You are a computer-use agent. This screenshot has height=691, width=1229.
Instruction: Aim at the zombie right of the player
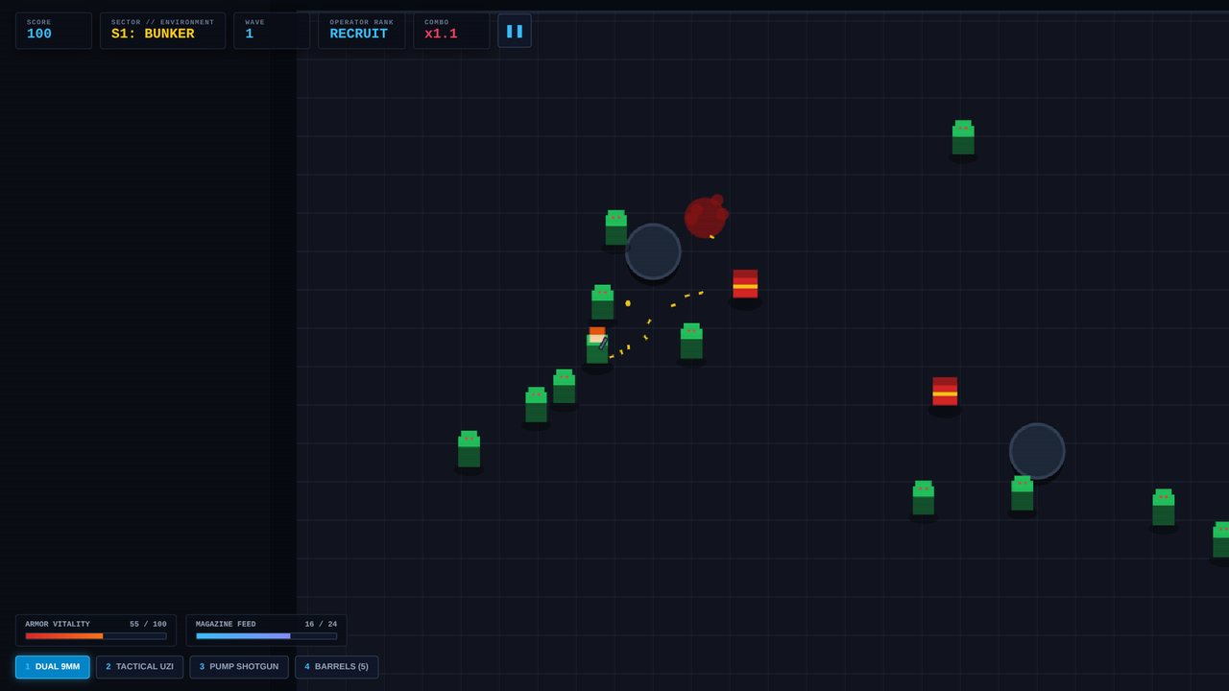691,342
